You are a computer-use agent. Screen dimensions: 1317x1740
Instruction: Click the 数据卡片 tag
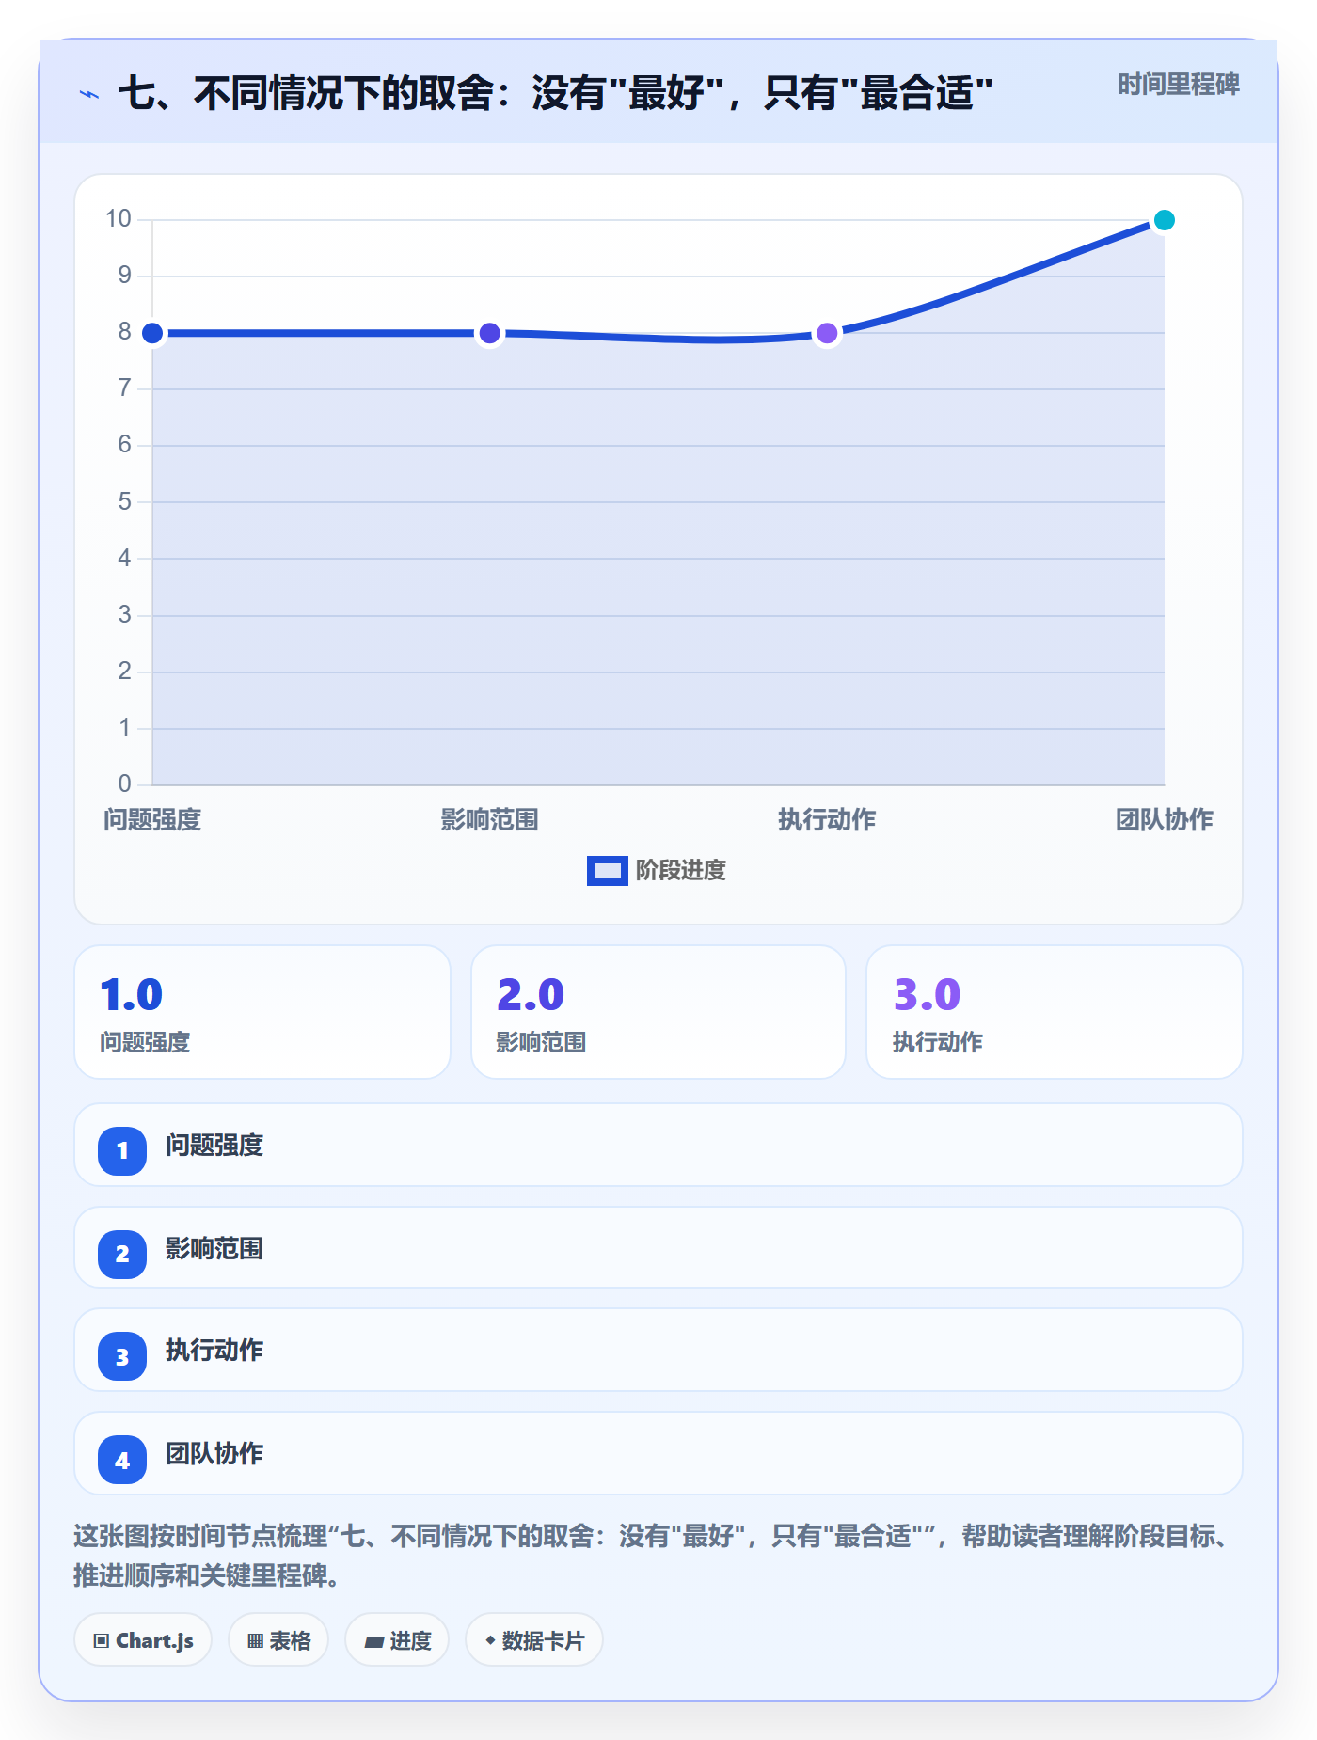pyautogui.click(x=534, y=1640)
